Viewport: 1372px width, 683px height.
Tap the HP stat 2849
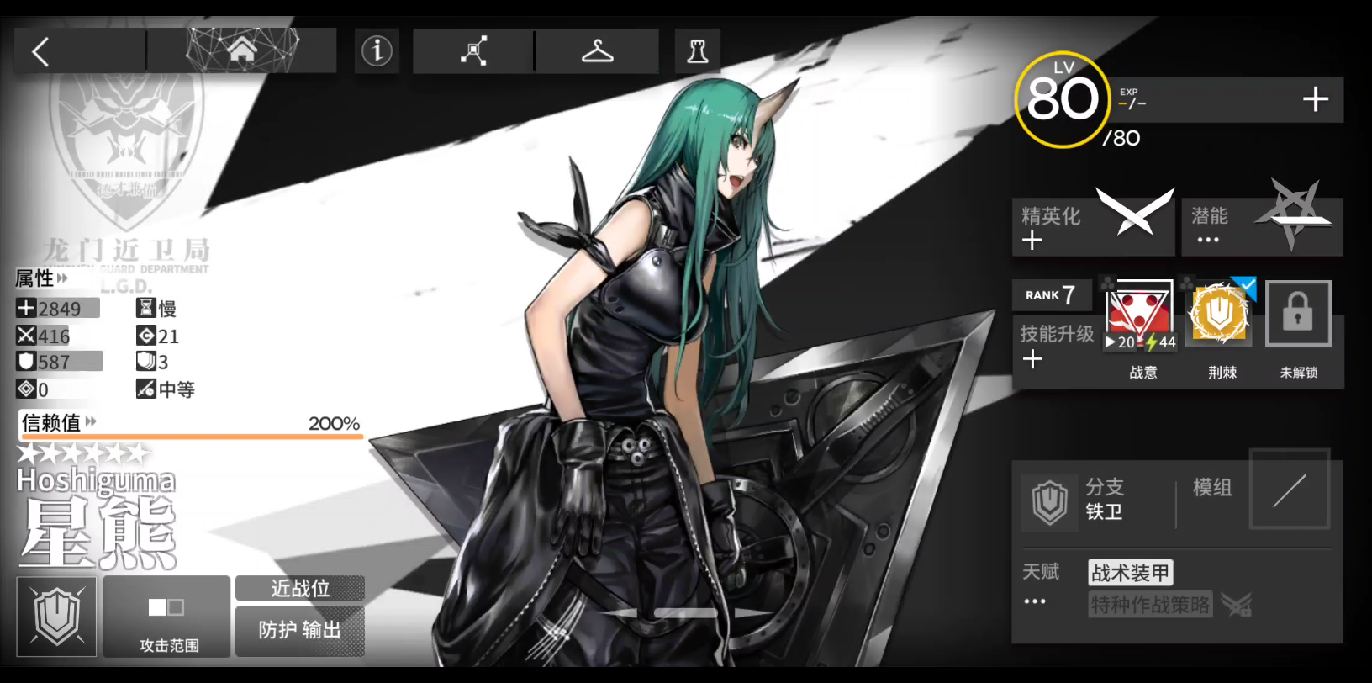click(x=57, y=309)
